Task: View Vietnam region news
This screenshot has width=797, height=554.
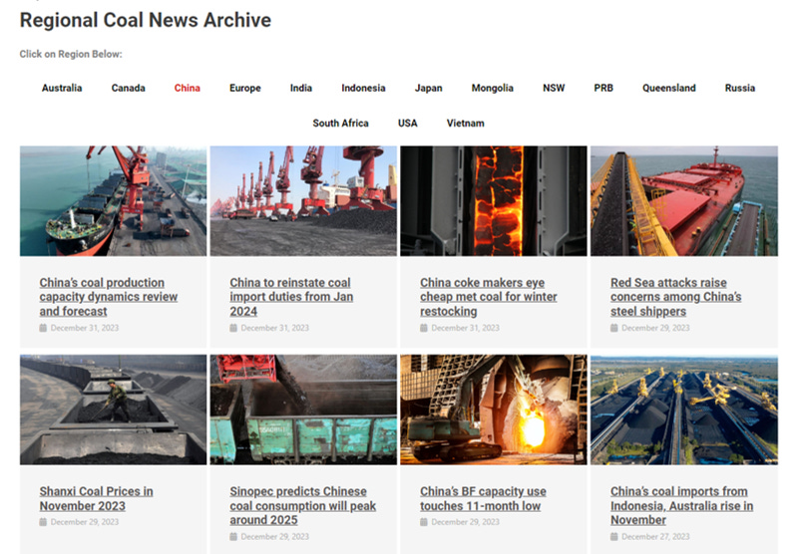Action: point(466,123)
